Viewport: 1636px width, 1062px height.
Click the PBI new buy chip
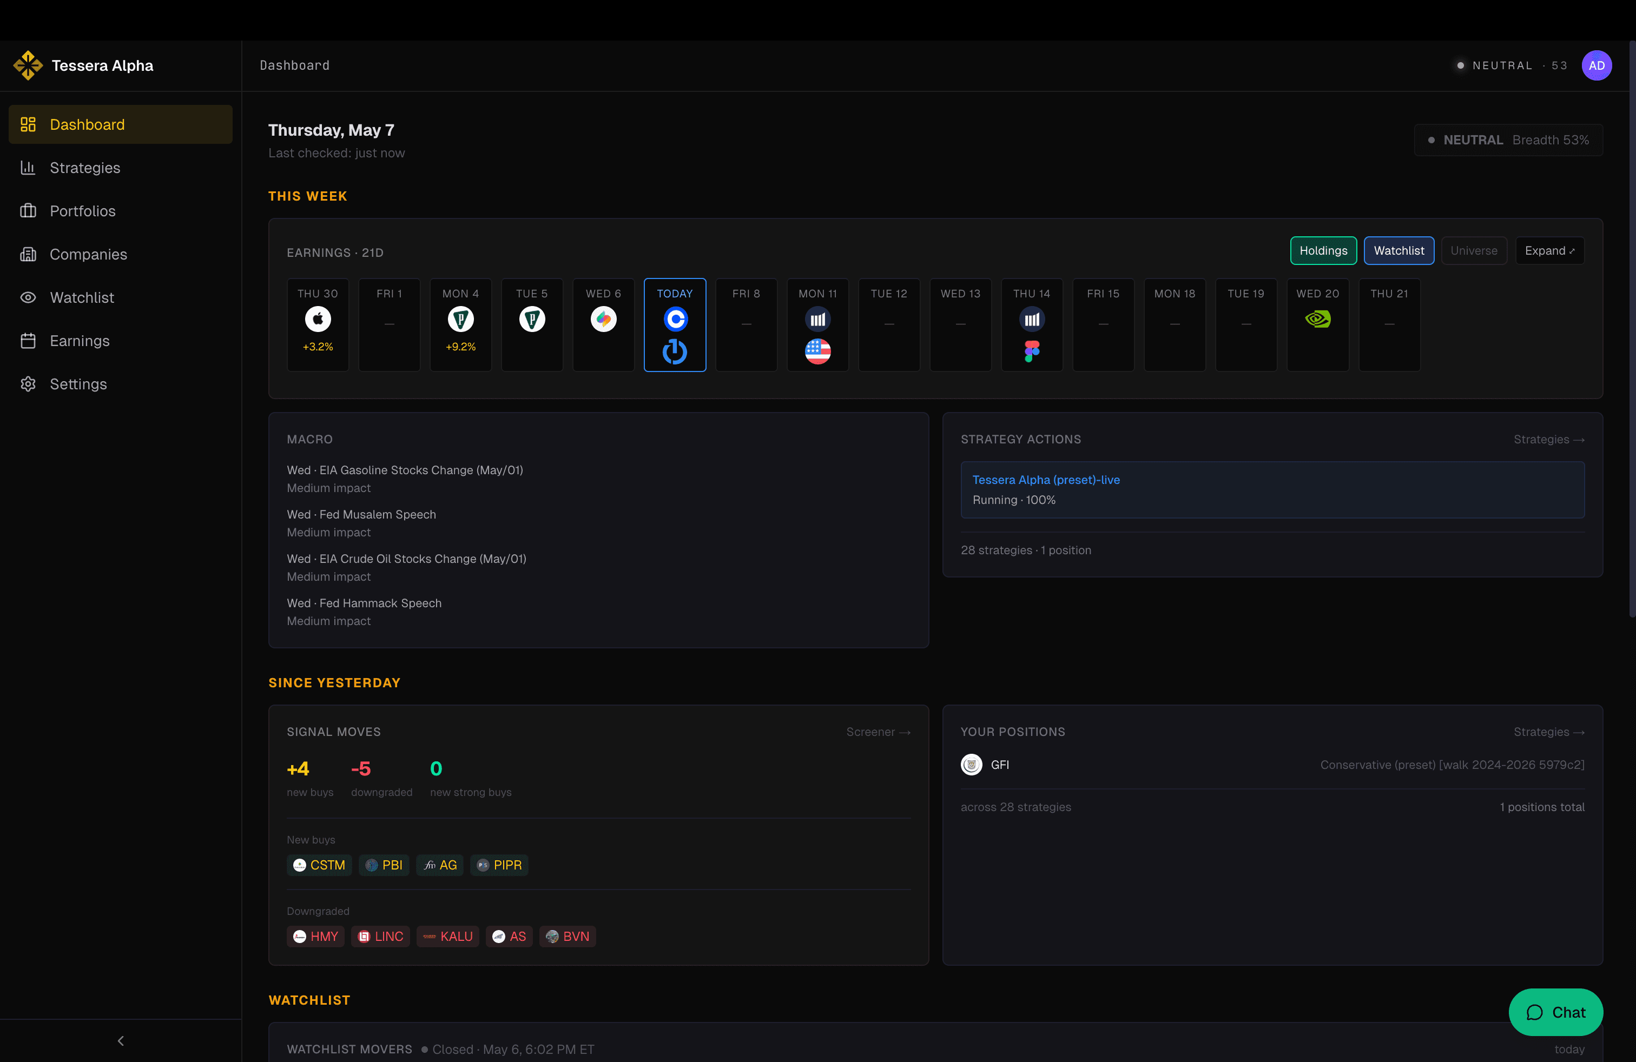[384, 866]
